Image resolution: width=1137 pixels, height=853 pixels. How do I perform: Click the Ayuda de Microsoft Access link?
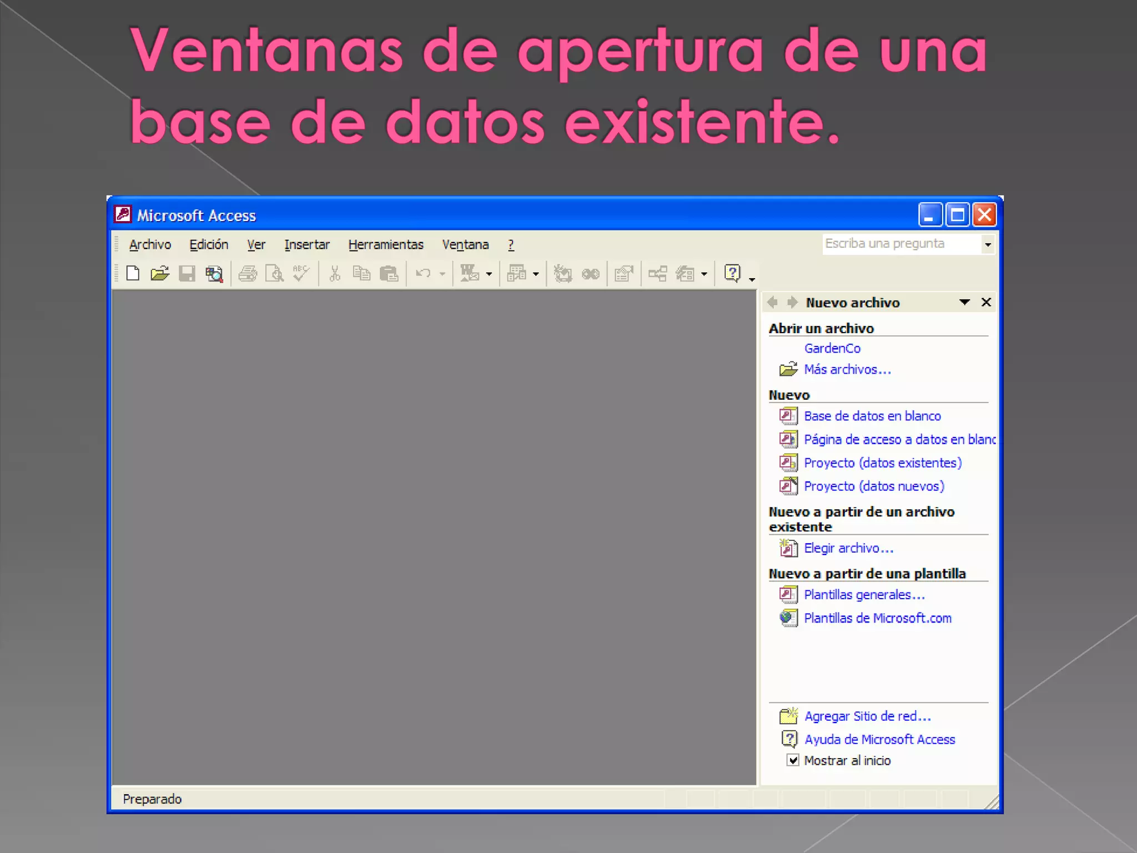(880, 739)
